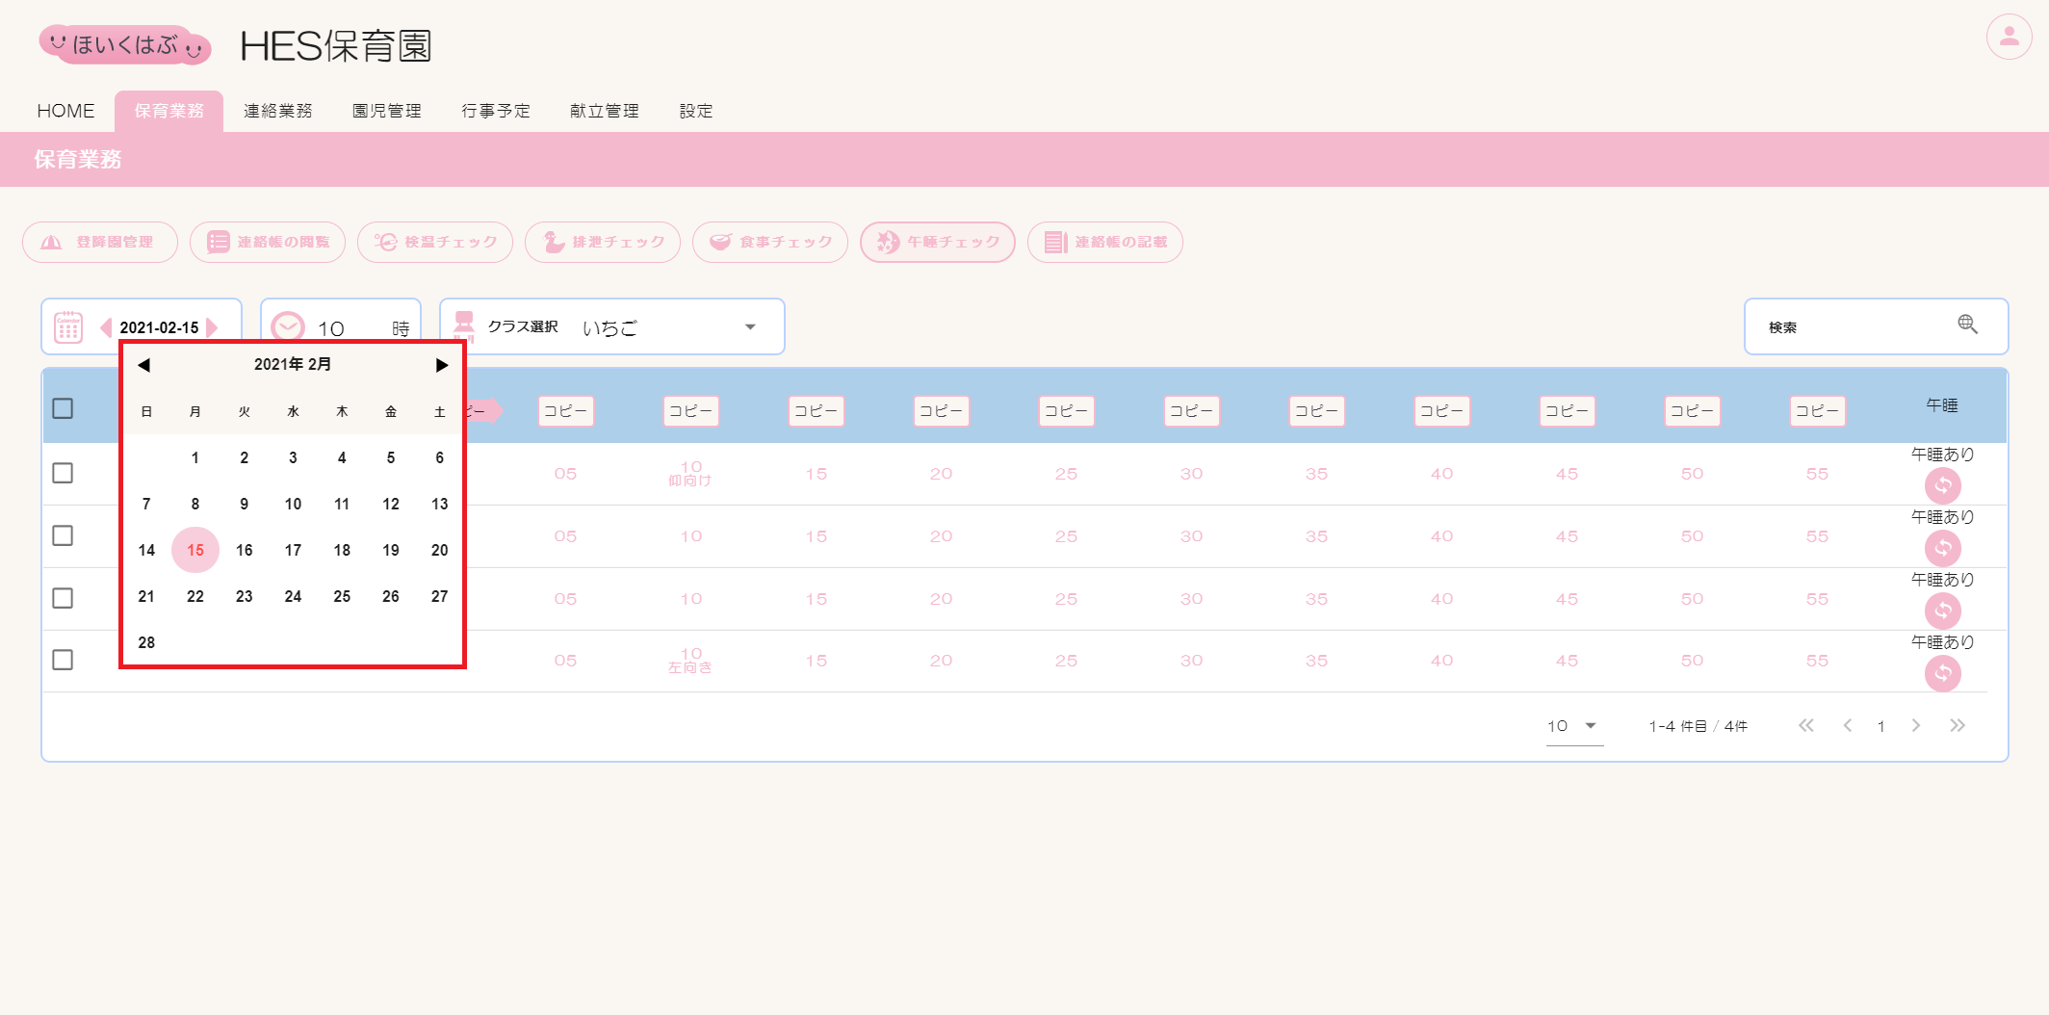Click into the 検索 search field
The image size is (2049, 1015).
[1854, 327]
